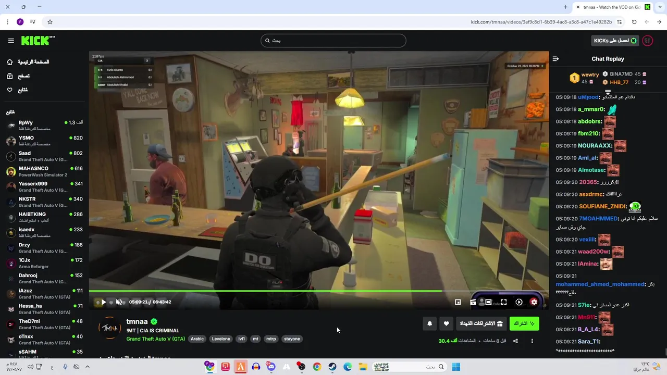The height and width of the screenshot is (375, 667).
Task: Open video player settings gear
Action: (x=534, y=302)
